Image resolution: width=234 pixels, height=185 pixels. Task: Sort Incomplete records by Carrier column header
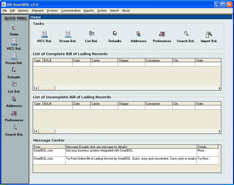pyautogui.click(x=104, y=104)
